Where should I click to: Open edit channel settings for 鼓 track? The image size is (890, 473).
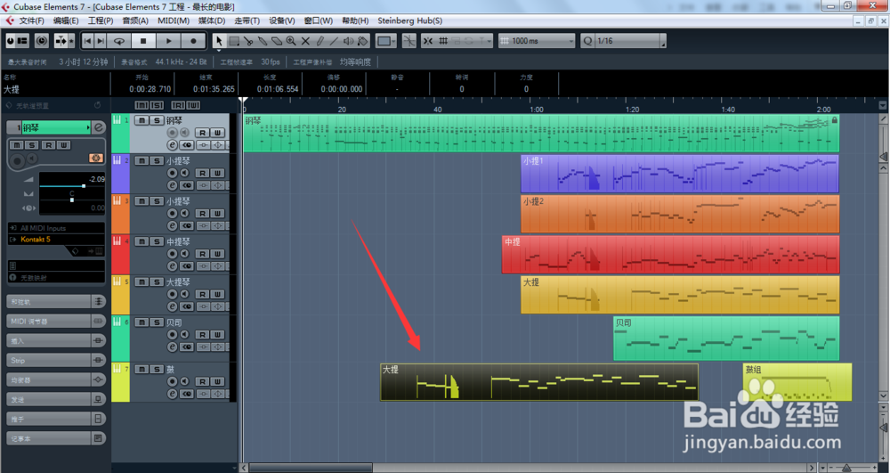173,394
